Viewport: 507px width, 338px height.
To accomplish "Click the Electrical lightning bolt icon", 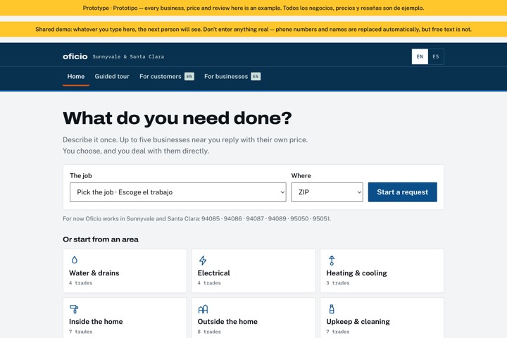I will (203, 260).
